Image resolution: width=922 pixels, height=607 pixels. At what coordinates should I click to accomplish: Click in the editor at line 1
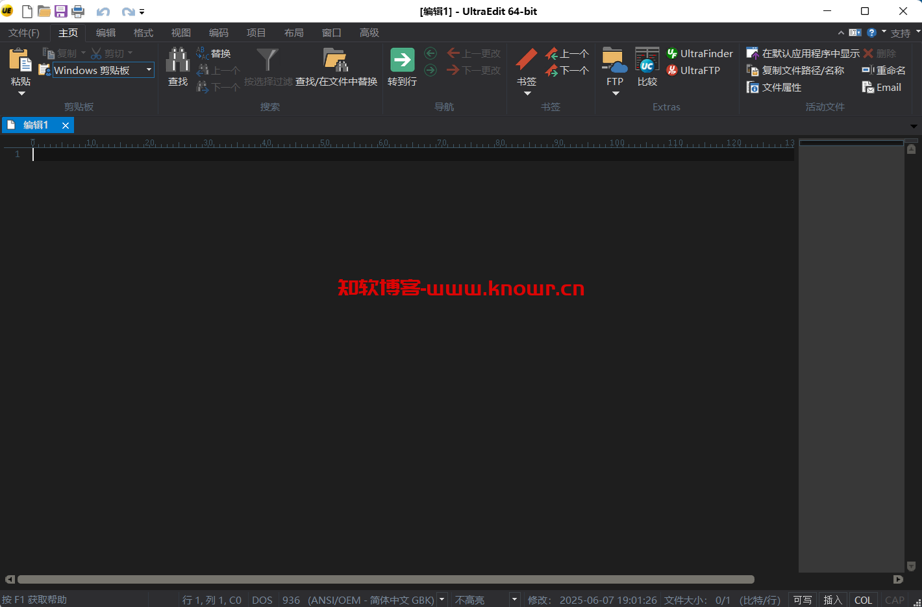tap(413, 155)
